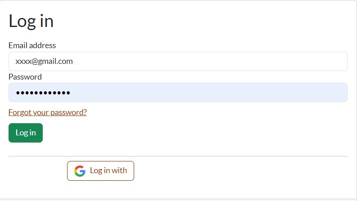Focus the Email address input field

(178, 61)
